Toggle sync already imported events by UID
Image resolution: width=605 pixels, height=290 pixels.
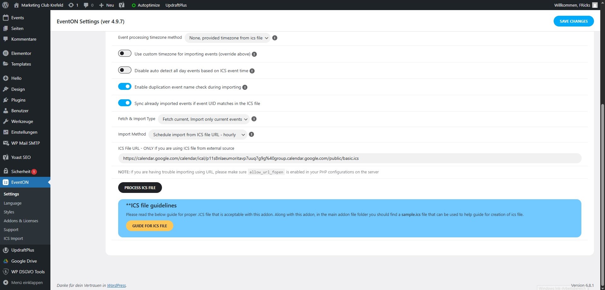point(125,103)
